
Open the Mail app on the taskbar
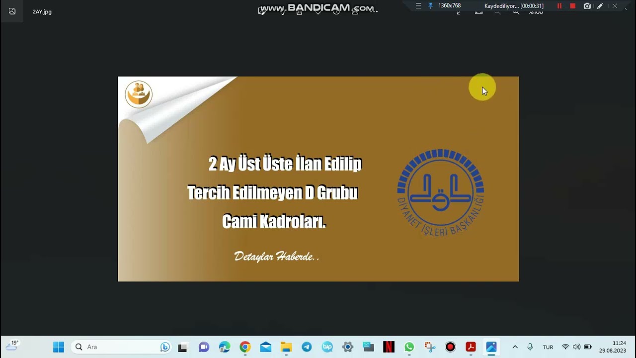click(x=266, y=347)
